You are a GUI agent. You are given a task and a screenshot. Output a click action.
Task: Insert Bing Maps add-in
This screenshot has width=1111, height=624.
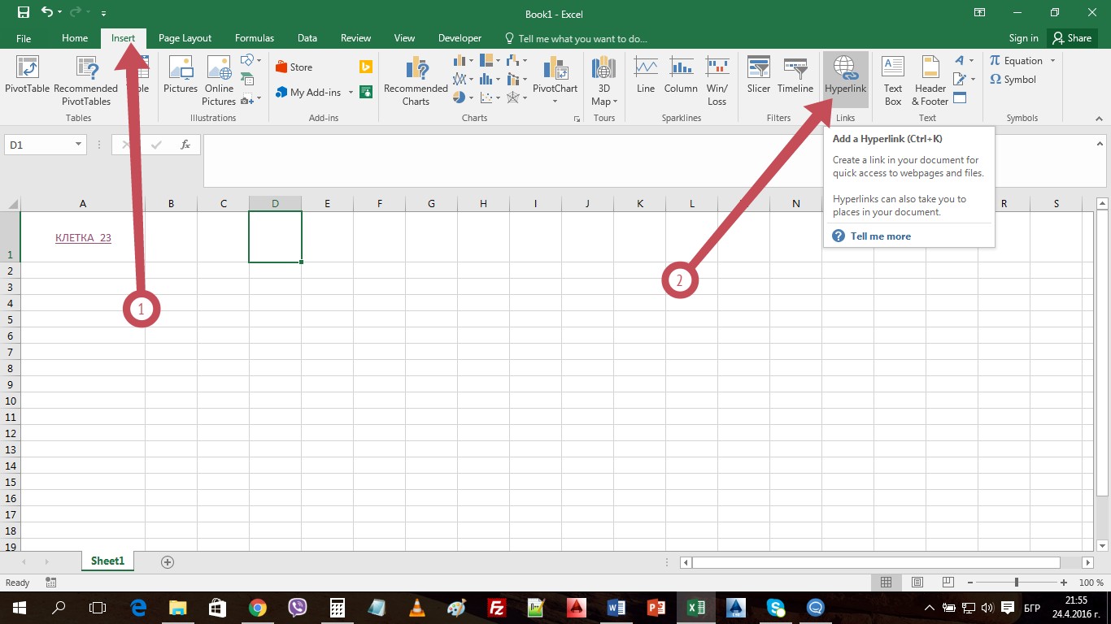click(366, 67)
